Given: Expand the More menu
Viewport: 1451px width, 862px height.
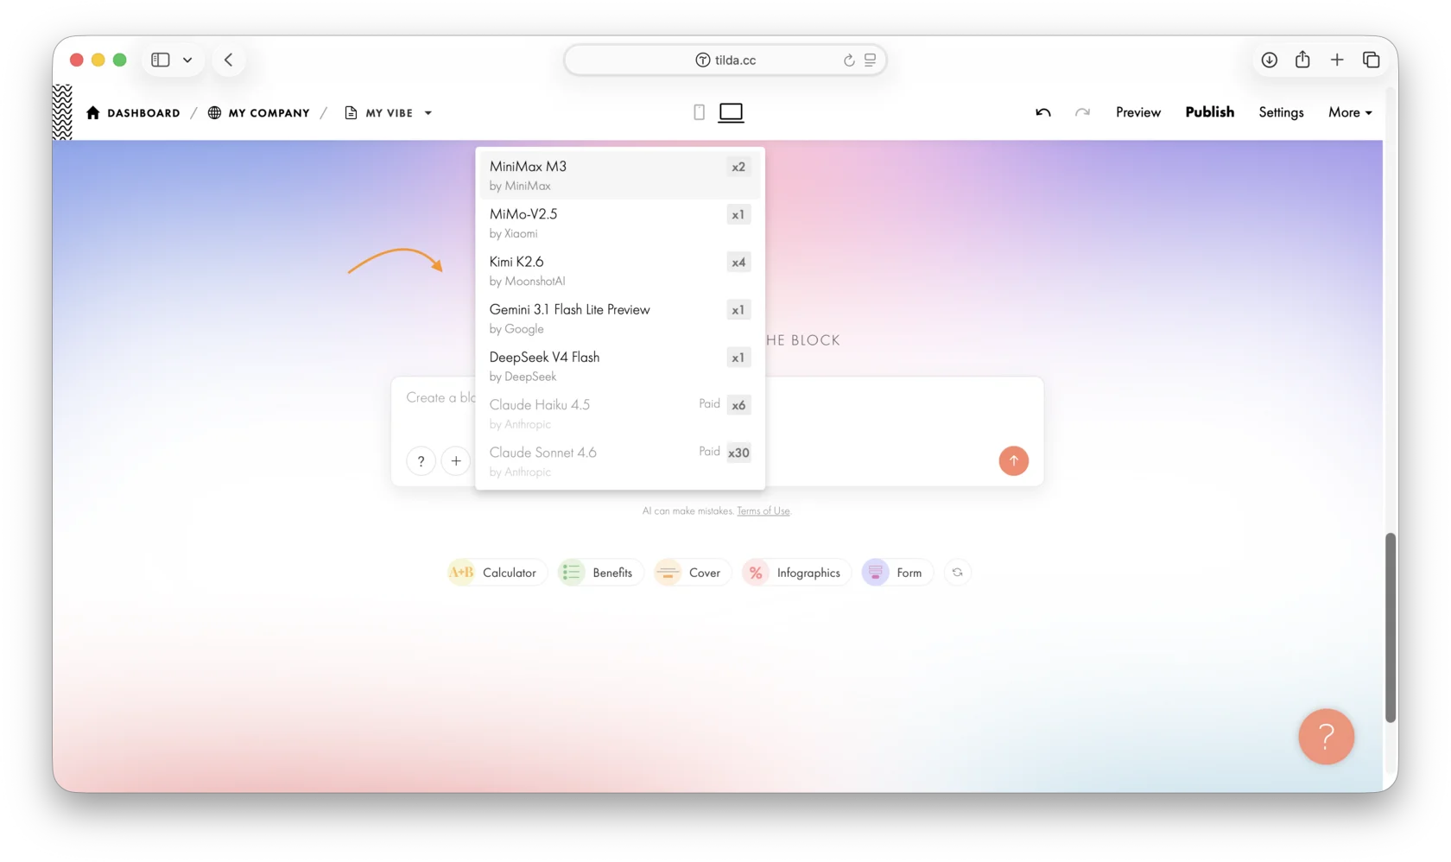Looking at the screenshot, I should point(1350,112).
